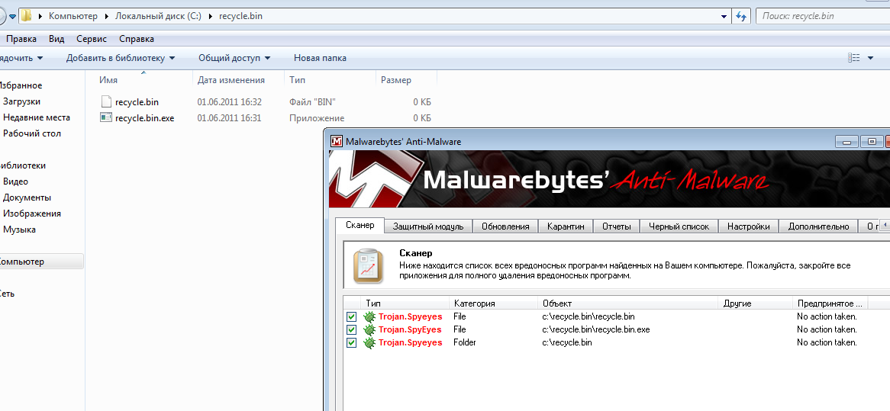Switch to the Настройки tab
The width and height of the screenshot is (890, 411).
click(x=748, y=226)
